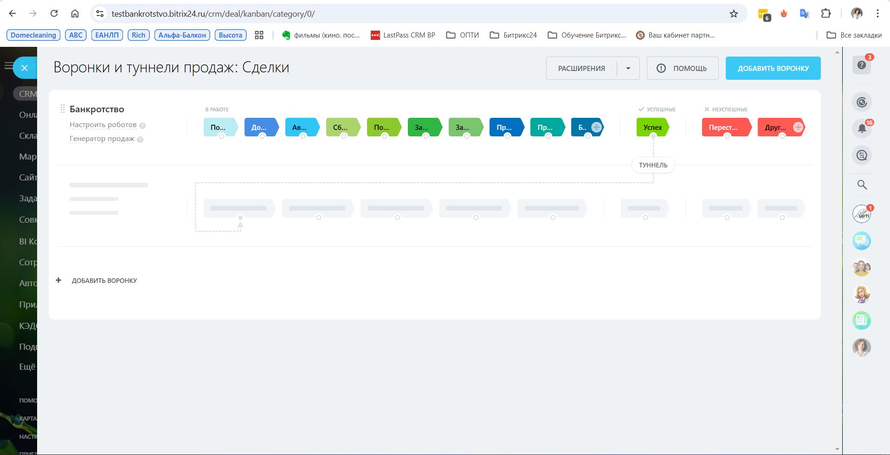Image resolution: width=890 pixels, height=455 pixels.
Task: Click the plus icon next to ДОБАВИТЬ ВОРОНКУ
Action: 58,280
